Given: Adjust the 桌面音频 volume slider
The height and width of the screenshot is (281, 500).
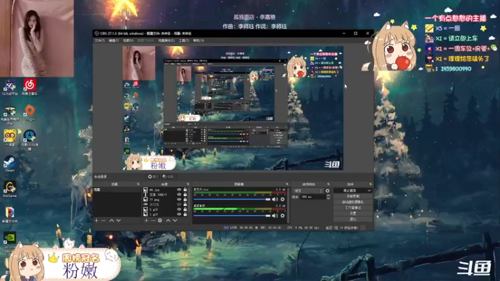Looking at the screenshot, I should coord(232,215).
